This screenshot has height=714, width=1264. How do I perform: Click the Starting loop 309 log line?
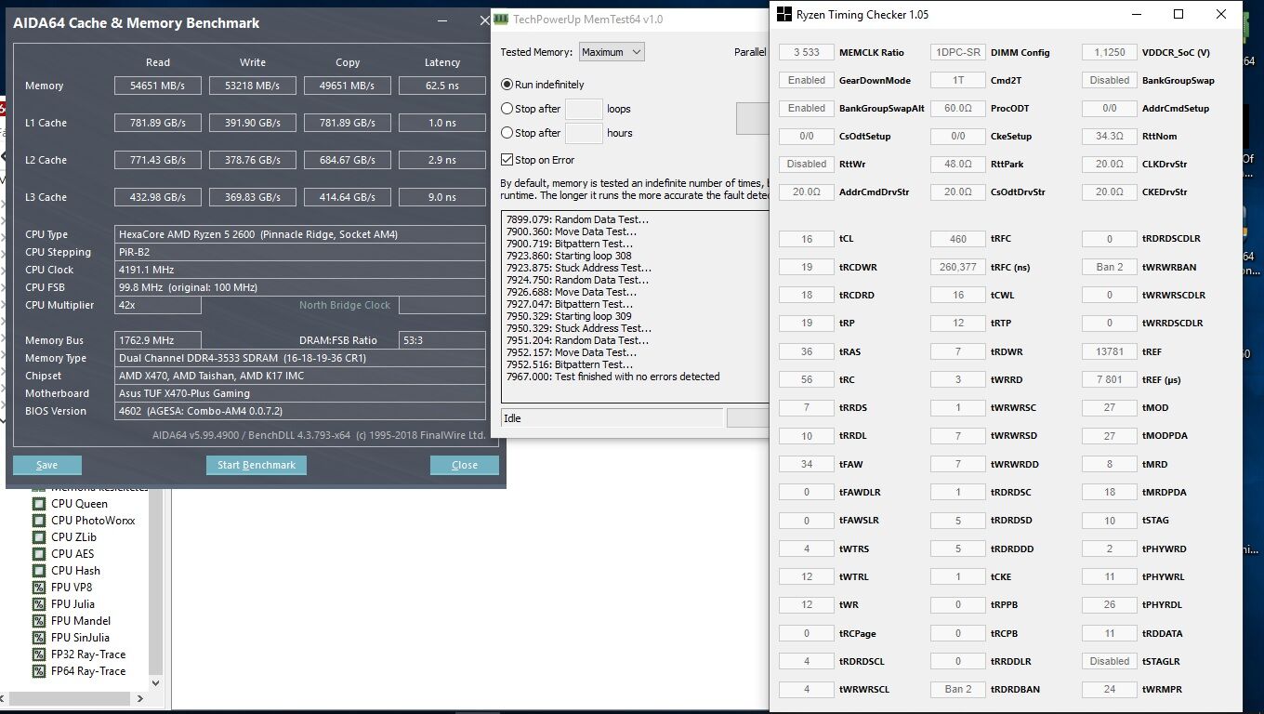568,316
